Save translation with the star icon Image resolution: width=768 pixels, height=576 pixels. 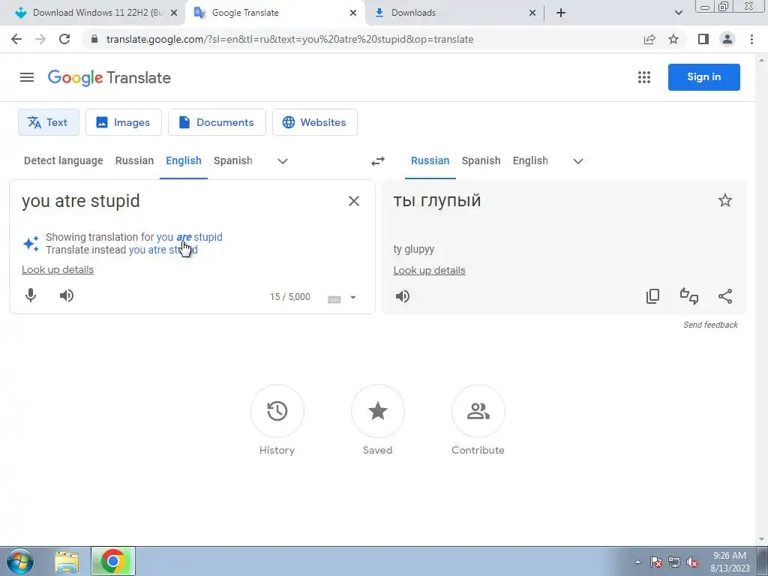(725, 200)
